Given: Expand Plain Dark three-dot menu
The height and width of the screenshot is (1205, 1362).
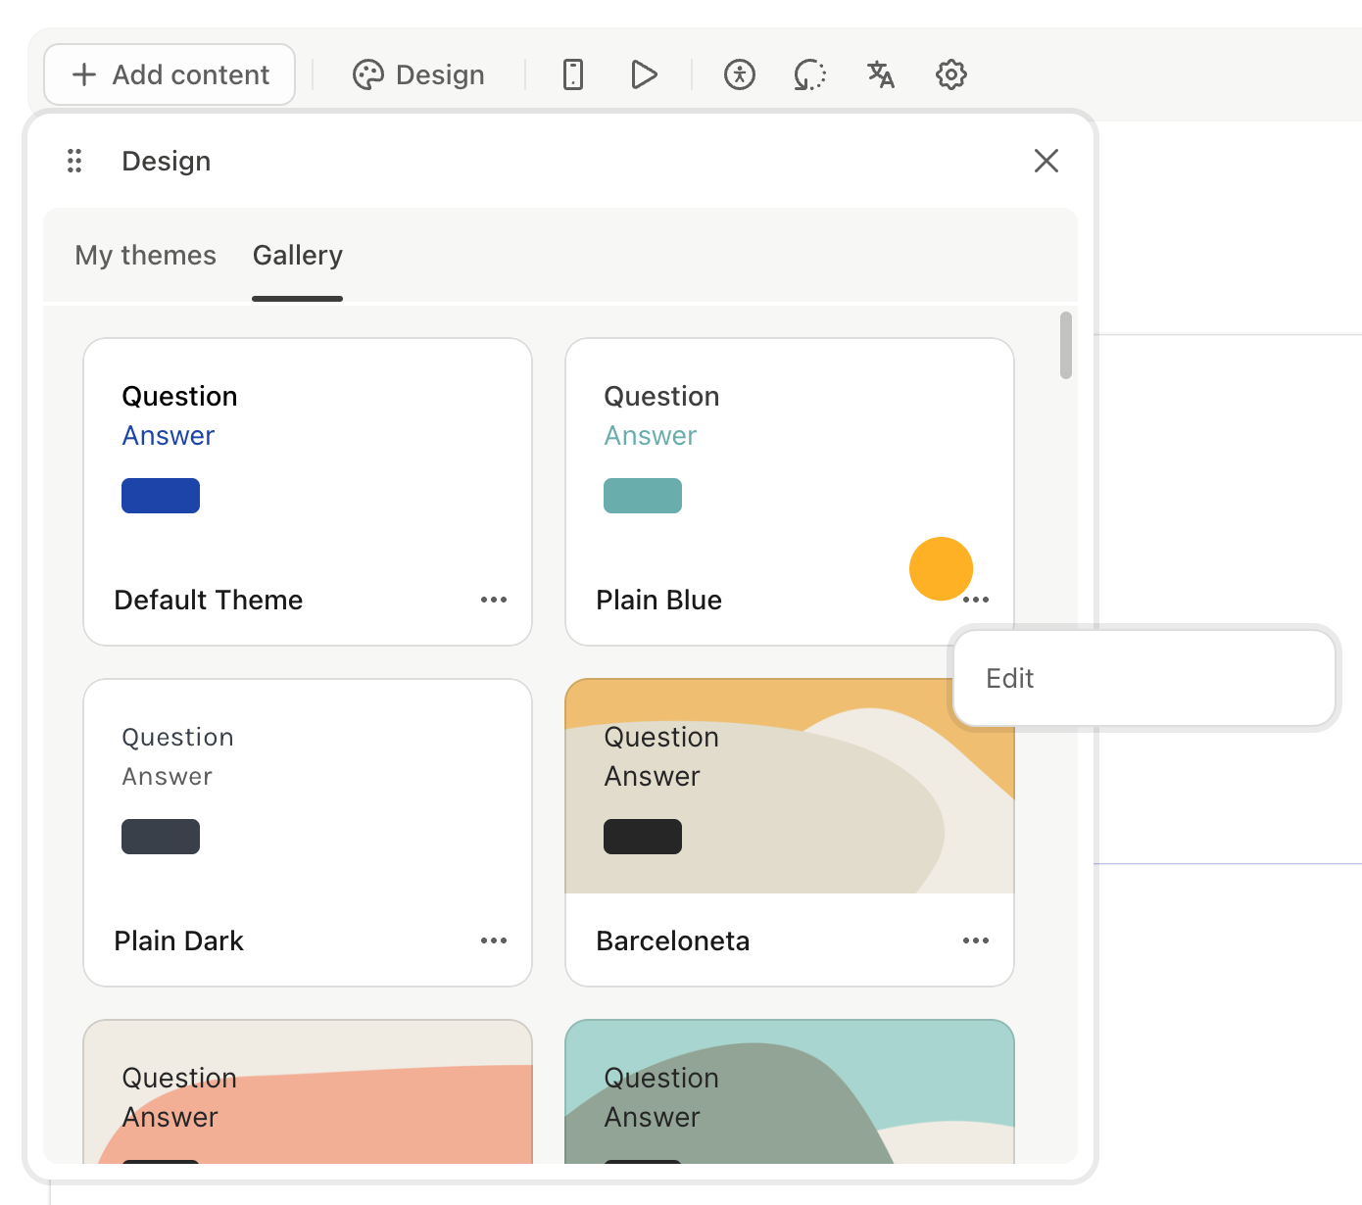Looking at the screenshot, I should click(494, 940).
